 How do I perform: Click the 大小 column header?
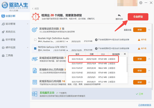pos(103,54)
